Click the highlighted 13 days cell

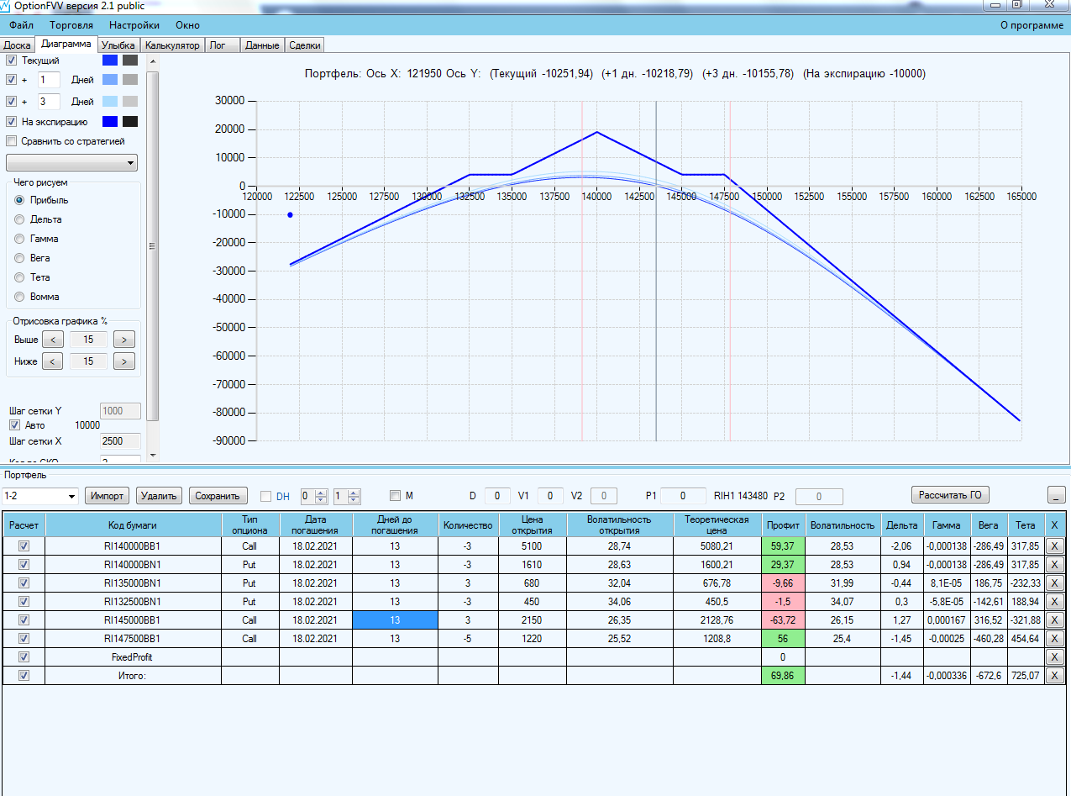click(395, 619)
